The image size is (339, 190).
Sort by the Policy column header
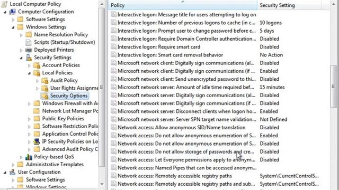point(183,5)
